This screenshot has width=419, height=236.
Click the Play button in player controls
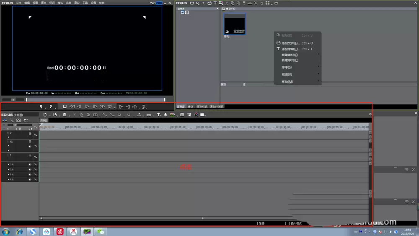(x=88, y=106)
